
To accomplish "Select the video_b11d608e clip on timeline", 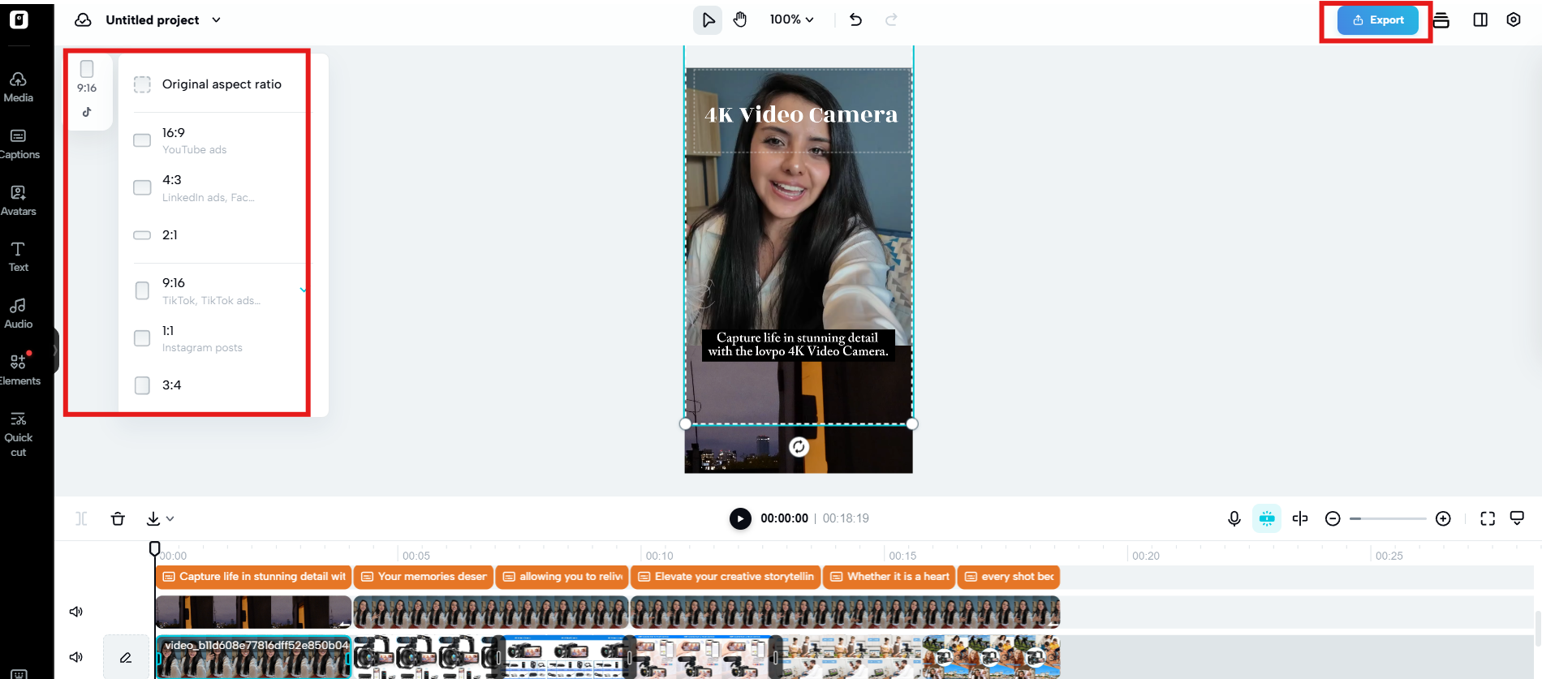I will click(x=253, y=657).
